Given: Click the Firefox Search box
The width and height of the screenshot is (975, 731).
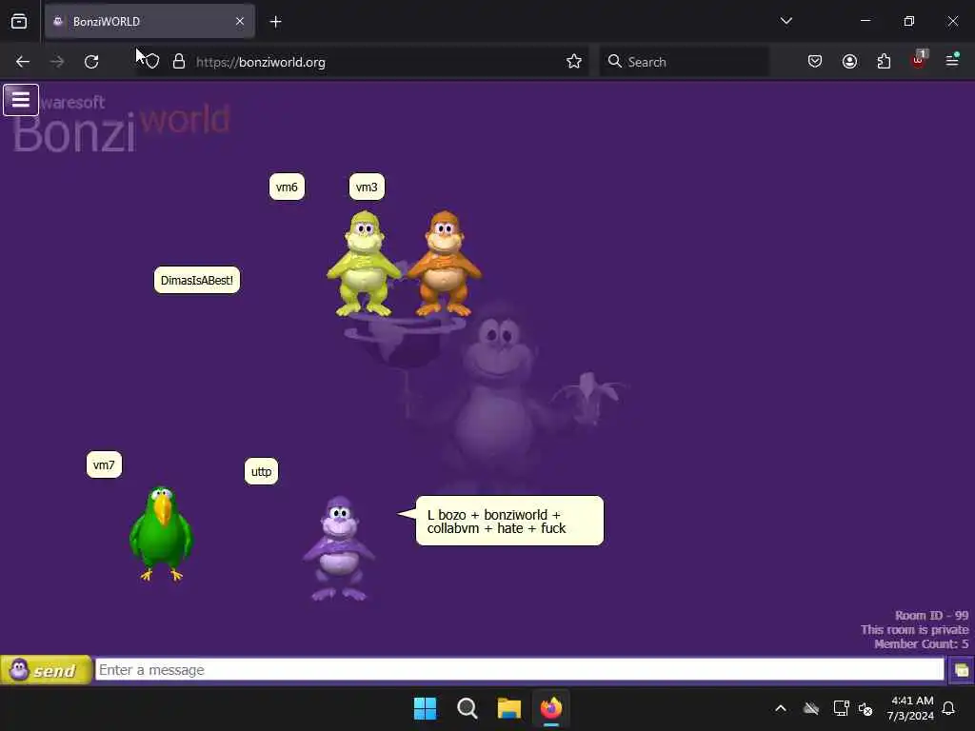Looking at the screenshot, I should tap(684, 62).
